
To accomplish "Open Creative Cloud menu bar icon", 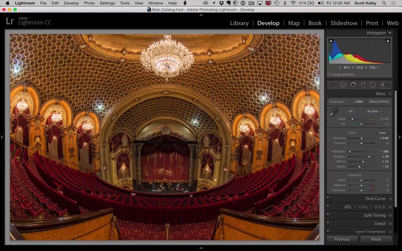I will (x=206, y=3).
